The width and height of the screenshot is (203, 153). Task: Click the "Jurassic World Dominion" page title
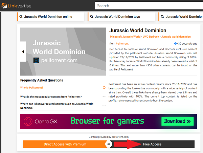(138, 30)
